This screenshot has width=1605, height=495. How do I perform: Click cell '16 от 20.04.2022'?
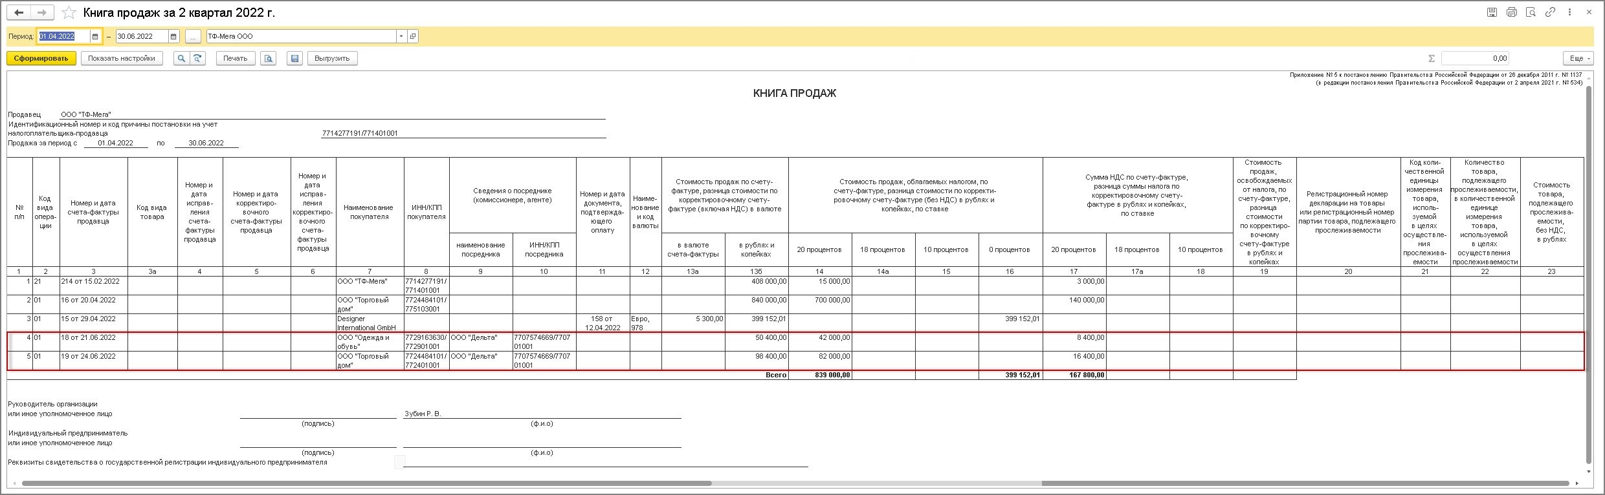[x=94, y=304]
